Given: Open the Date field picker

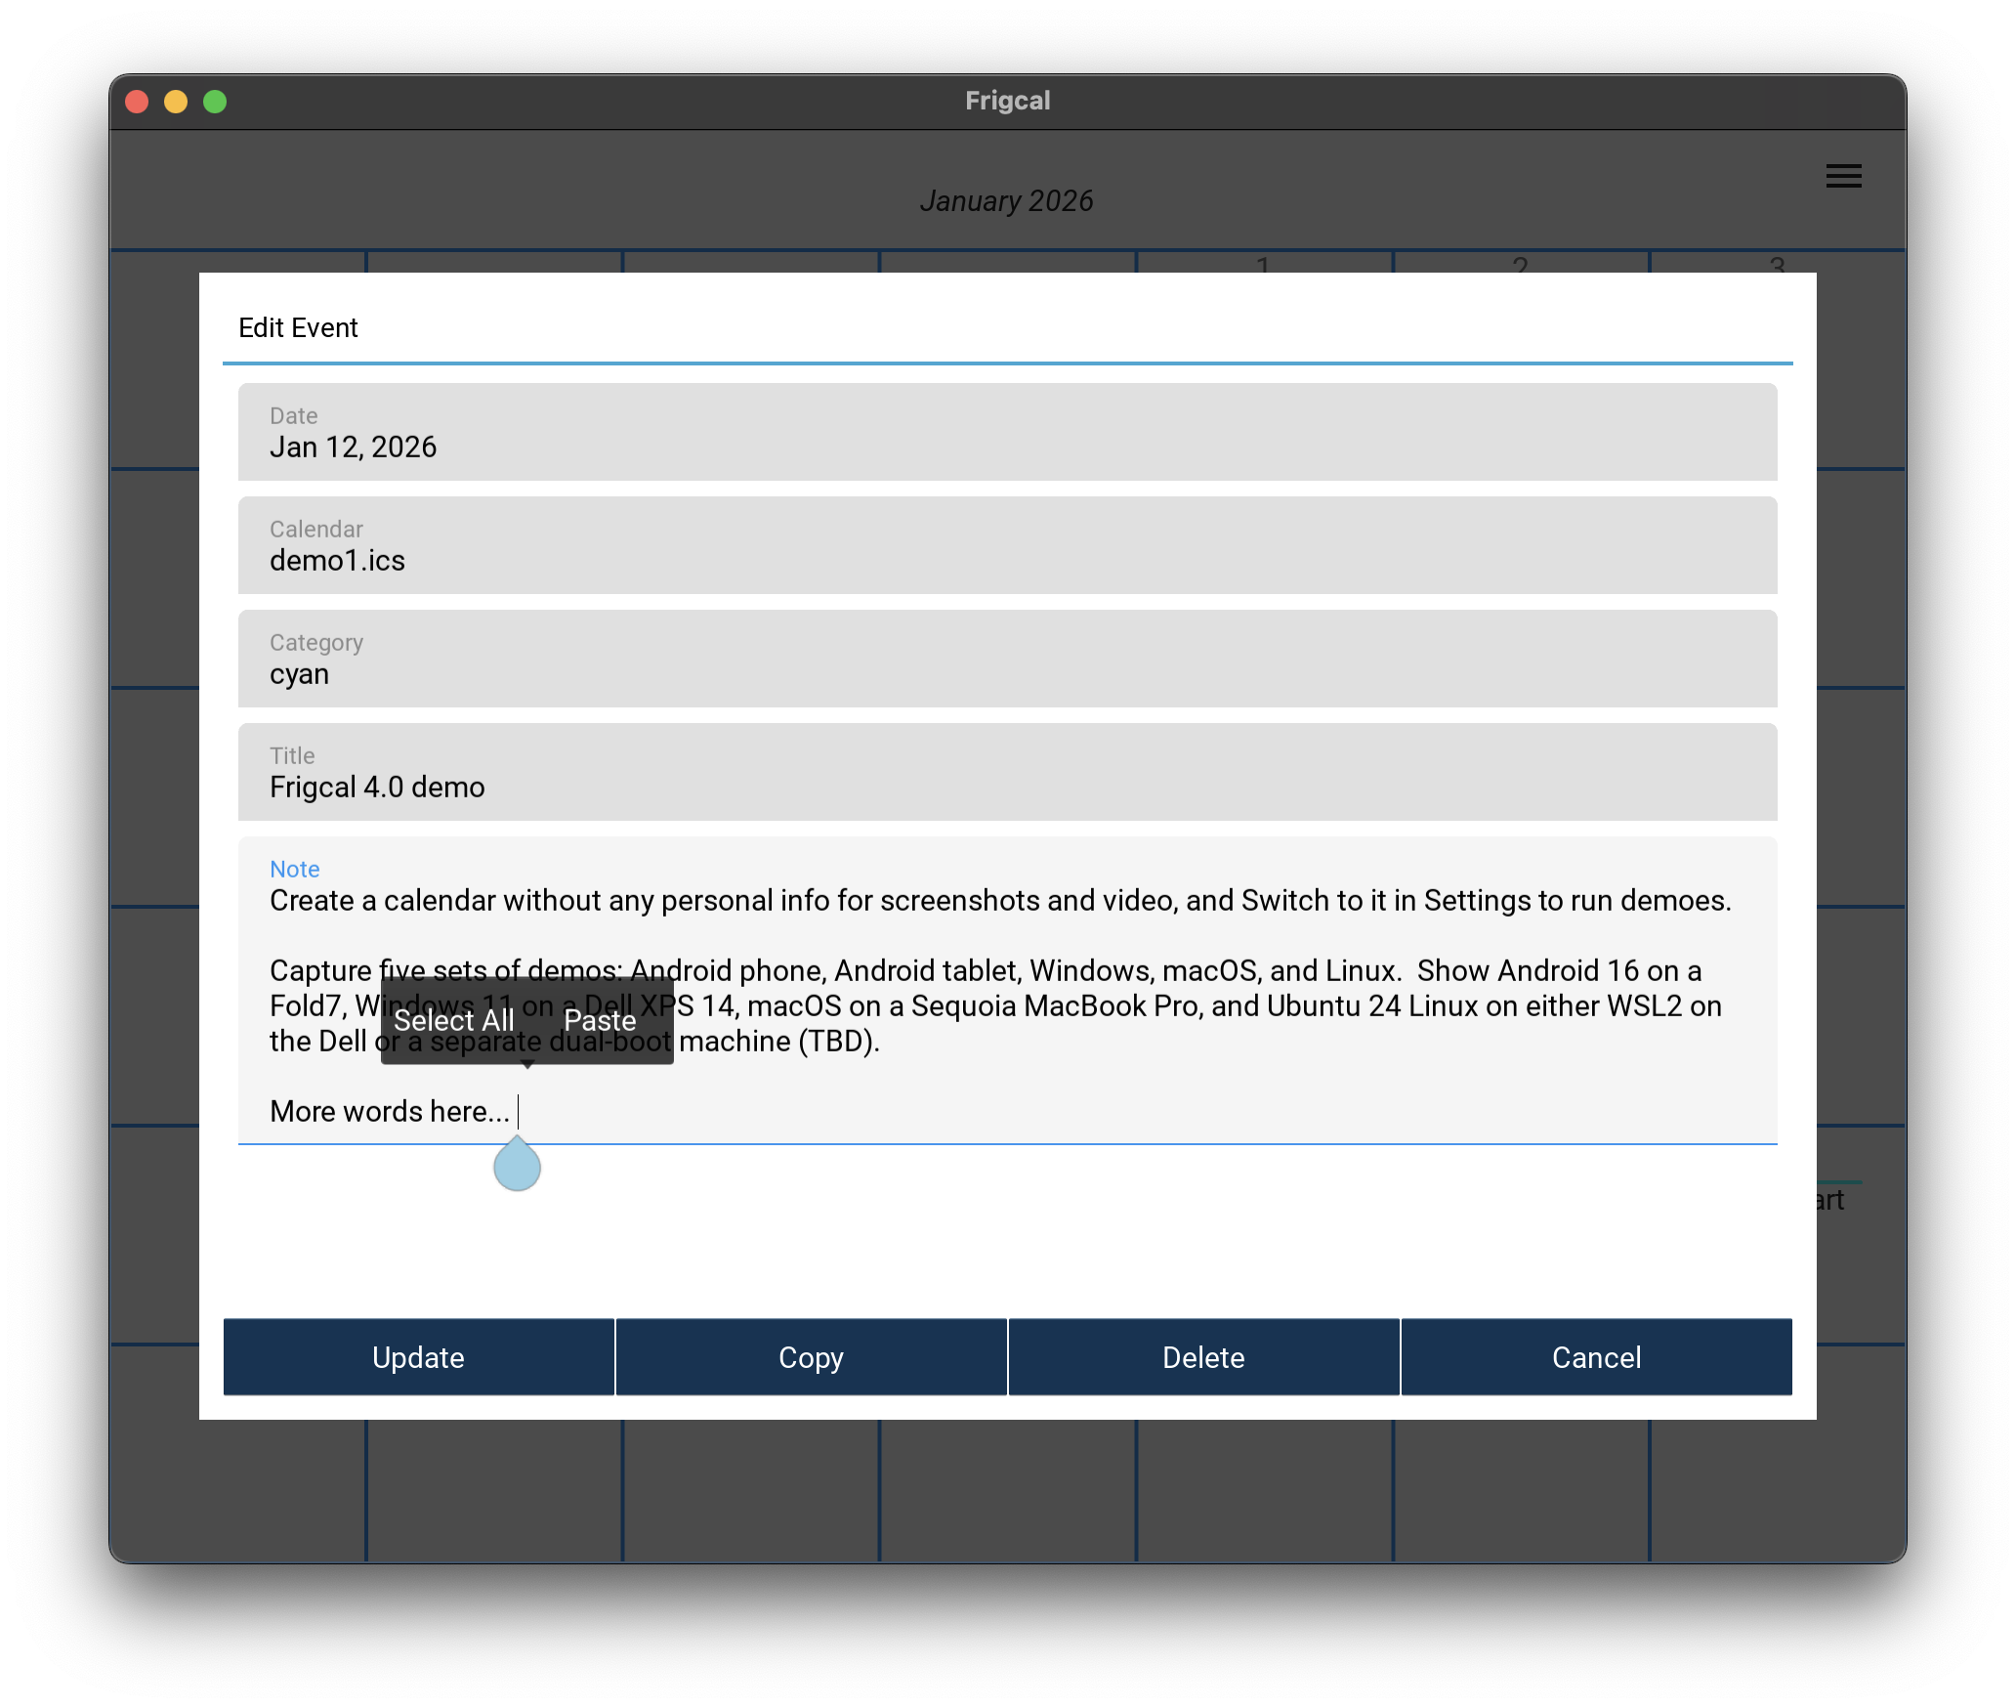Looking at the screenshot, I should (x=1006, y=433).
